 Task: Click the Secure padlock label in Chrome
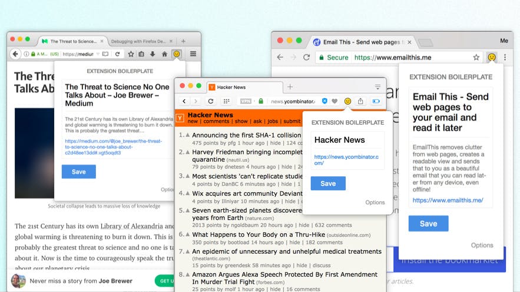(x=334, y=58)
